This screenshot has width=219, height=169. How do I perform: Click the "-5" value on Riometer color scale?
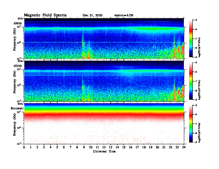(x=195, y=105)
